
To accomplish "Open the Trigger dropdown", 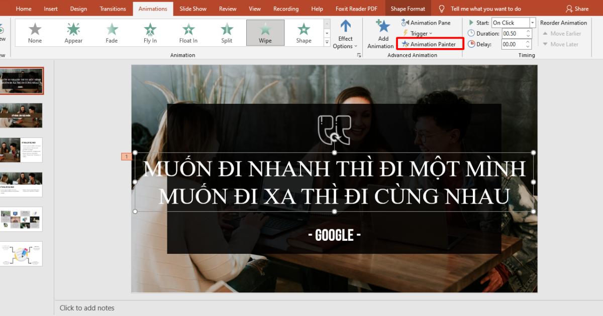I will pos(419,33).
